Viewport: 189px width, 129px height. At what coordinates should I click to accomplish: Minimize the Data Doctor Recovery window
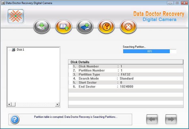(170, 3)
